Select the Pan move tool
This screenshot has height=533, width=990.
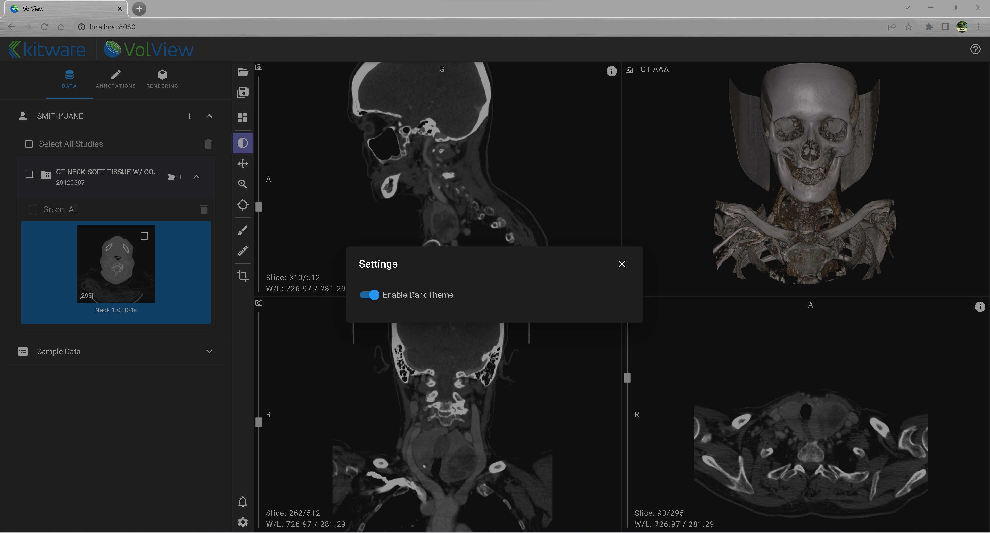pyautogui.click(x=243, y=164)
